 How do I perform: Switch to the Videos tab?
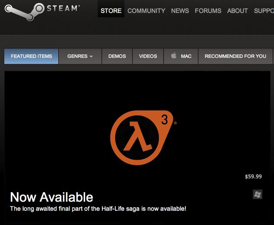pyautogui.click(x=148, y=56)
